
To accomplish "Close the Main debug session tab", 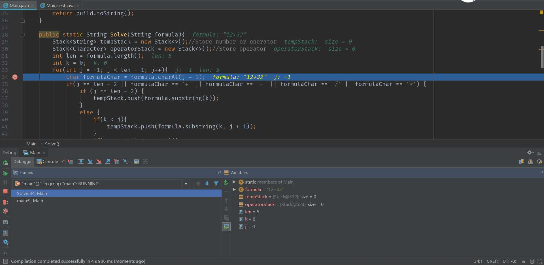I will (x=44, y=153).
